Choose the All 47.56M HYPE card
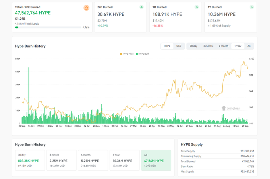This screenshot has height=179, width=270. (x=156, y=160)
